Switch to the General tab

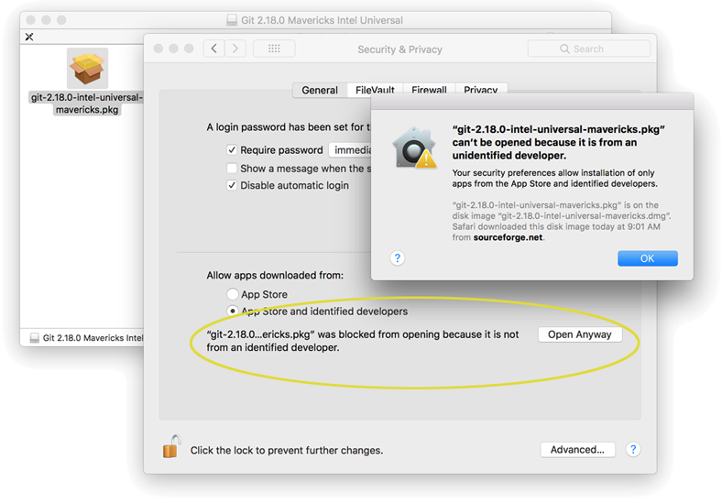(x=320, y=90)
